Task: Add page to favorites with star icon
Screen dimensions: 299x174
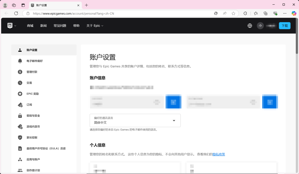Action: [x=233, y=13]
